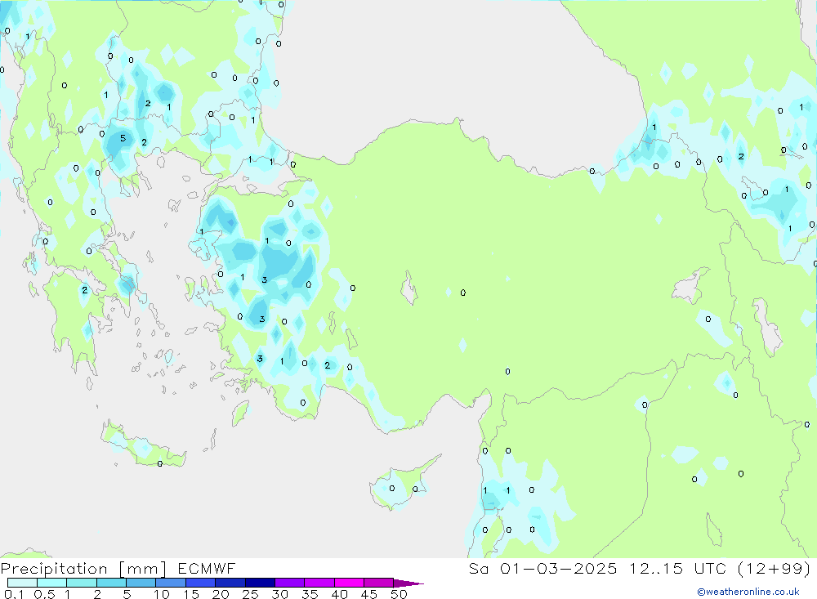
Task: Click the 'Precipitation [mm]' title text
Action: point(83,569)
